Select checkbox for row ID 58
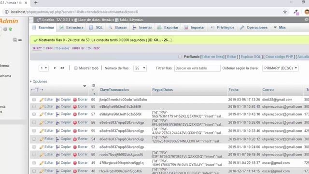Screen dimensions: 309x174 coord(34,106)
